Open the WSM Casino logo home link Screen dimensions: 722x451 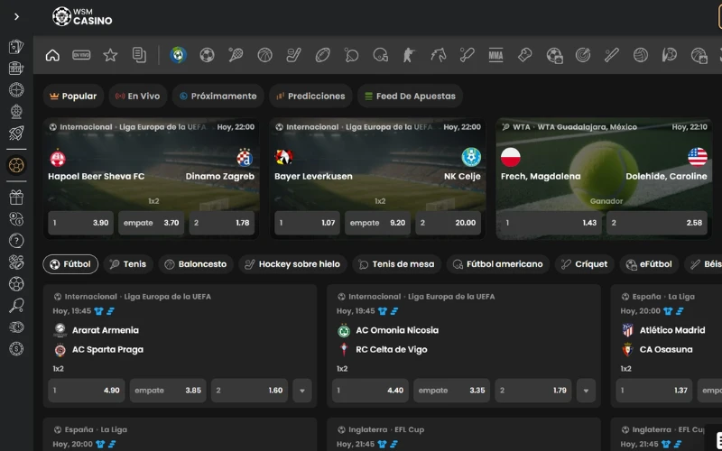click(x=82, y=16)
